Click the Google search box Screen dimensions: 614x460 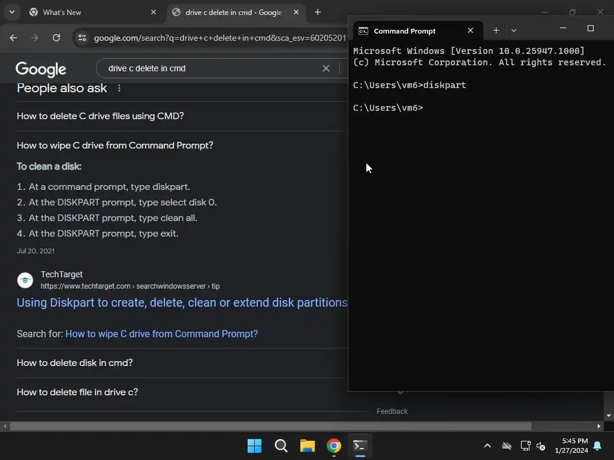pyautogui.click(x=212, y=68)
